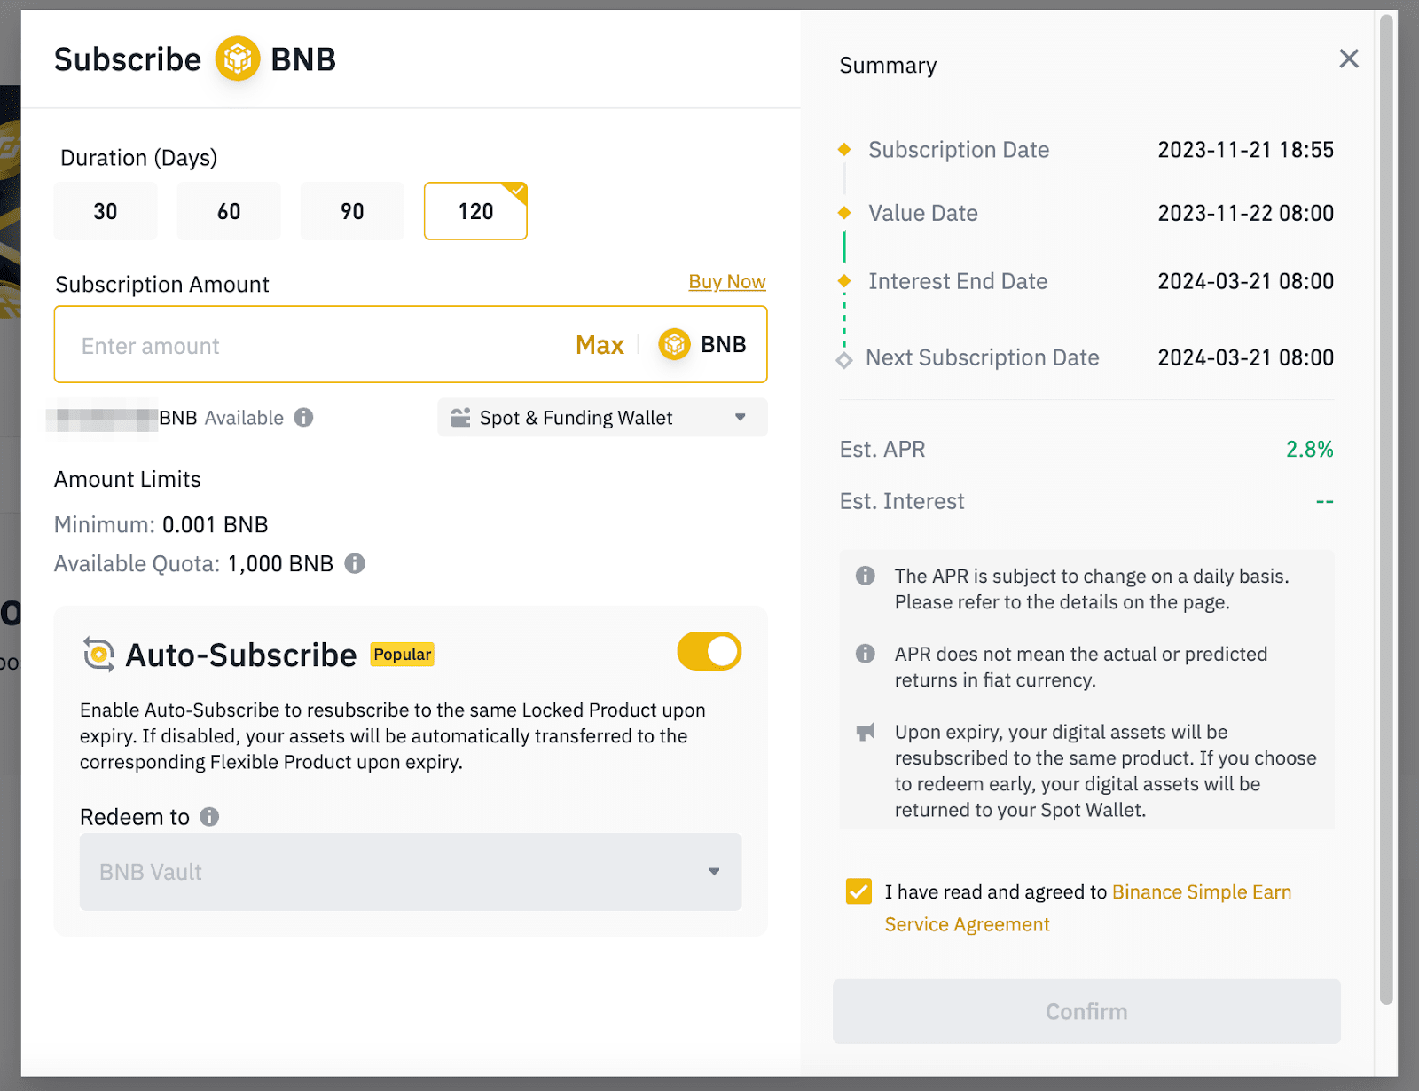Click the BNB coin logo beside Subscribe
Screen dimensions: 1419x1091
click(x=237, y=59)
